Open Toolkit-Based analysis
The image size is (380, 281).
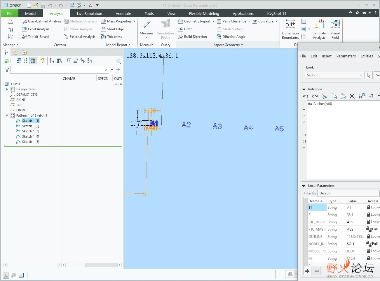[x=35, y=37]
